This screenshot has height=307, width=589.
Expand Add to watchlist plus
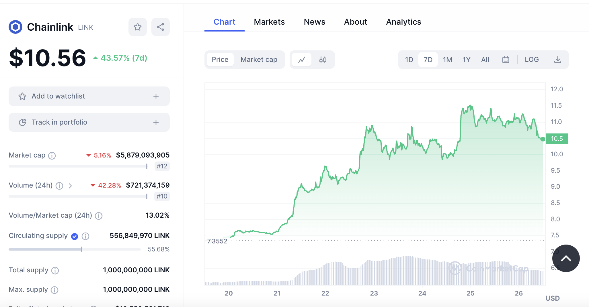pyautogui.click(x=156, y=96)
